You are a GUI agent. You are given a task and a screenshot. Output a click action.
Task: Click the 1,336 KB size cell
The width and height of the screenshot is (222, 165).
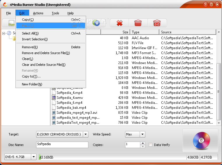[x=122, y=107]
